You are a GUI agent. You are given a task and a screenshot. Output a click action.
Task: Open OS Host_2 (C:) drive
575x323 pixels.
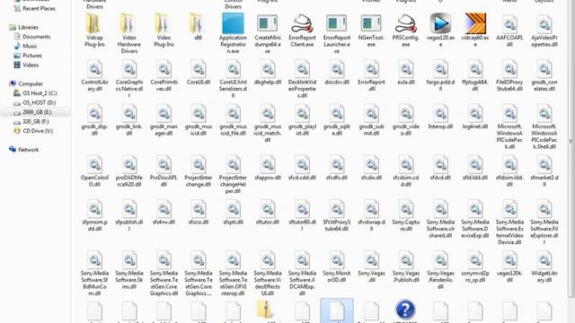[40, 93]
